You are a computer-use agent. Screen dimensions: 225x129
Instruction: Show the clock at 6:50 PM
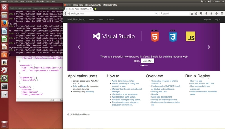point(216,1)
